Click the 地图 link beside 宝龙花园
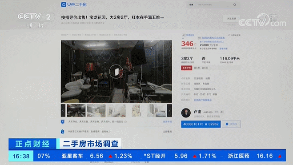Image resolution: width=293 pixels, height=165 pixels. 208,78
